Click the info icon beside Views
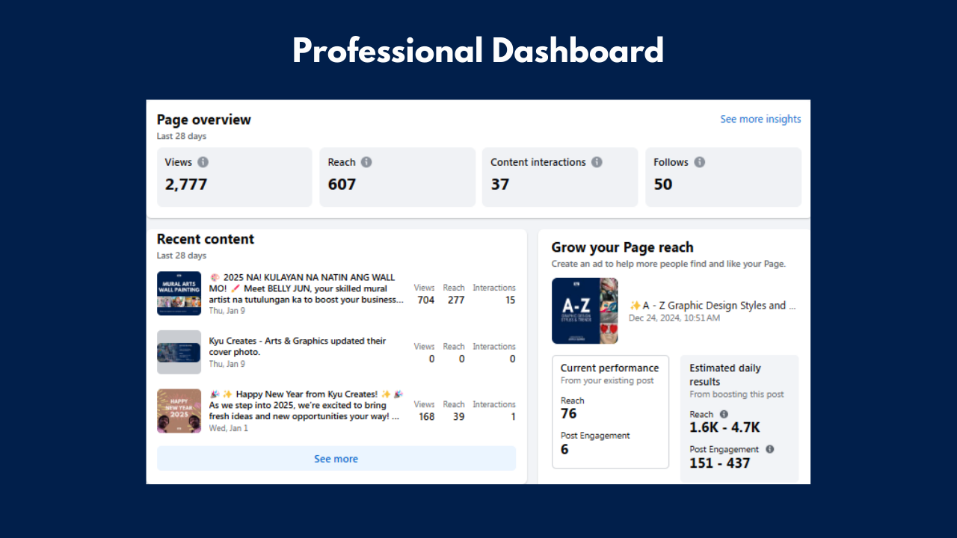This screenshot has height=538, width=957. click(203, 162)
